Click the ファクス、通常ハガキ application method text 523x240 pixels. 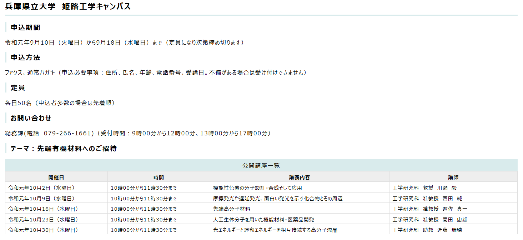point(156,72)
